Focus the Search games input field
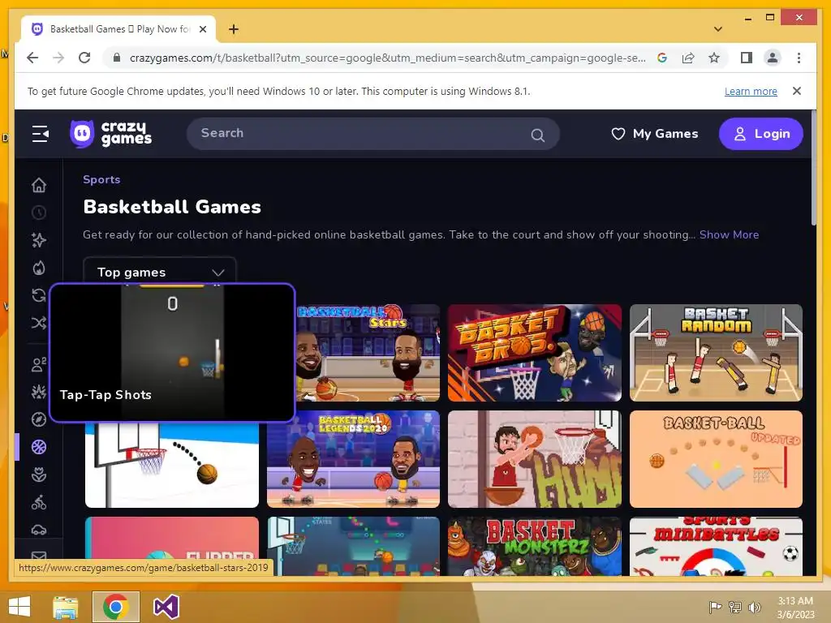Viewport: 831px width, 623px height. 373,134
